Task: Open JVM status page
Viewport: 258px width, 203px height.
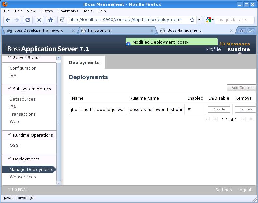Action: click(x=13, y=76)
